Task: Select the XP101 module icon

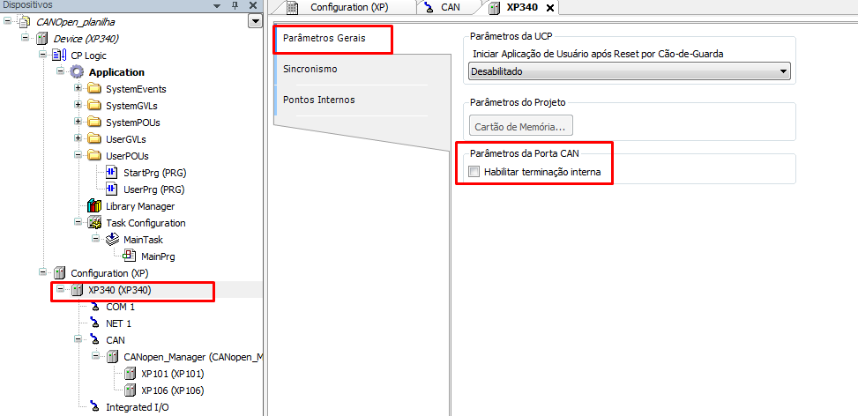Action: pos(130,374)
